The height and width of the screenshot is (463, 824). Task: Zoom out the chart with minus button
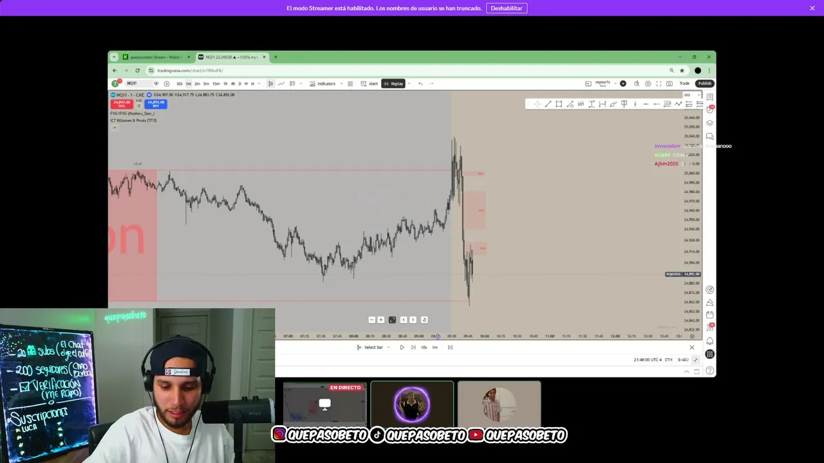click(371, 320)
